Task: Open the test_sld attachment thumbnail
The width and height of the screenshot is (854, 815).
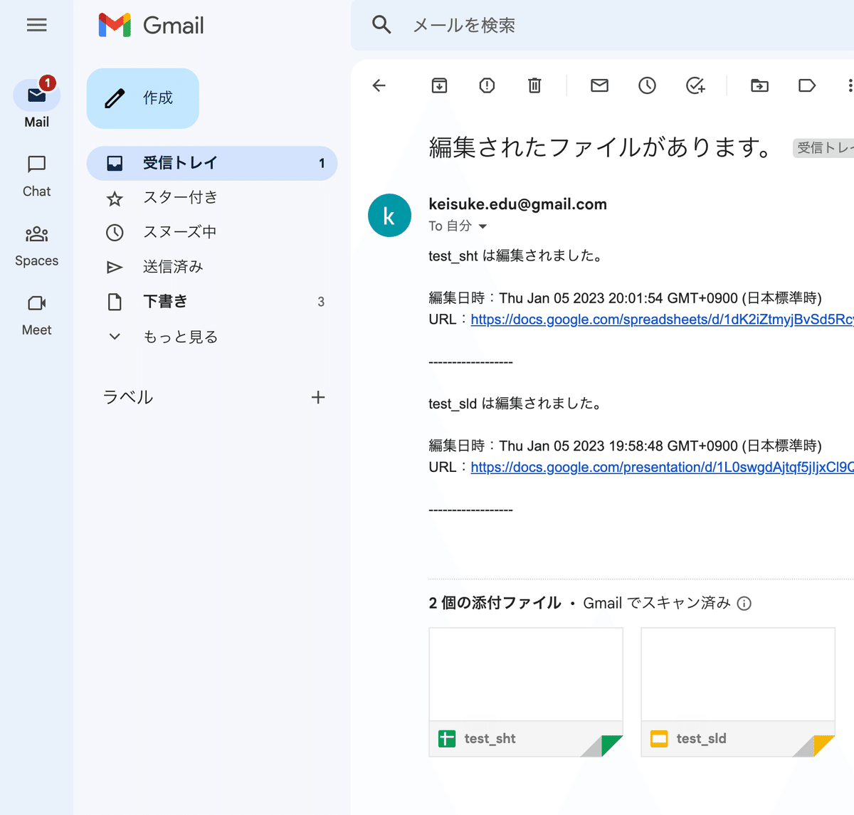Action: point(738,692)
